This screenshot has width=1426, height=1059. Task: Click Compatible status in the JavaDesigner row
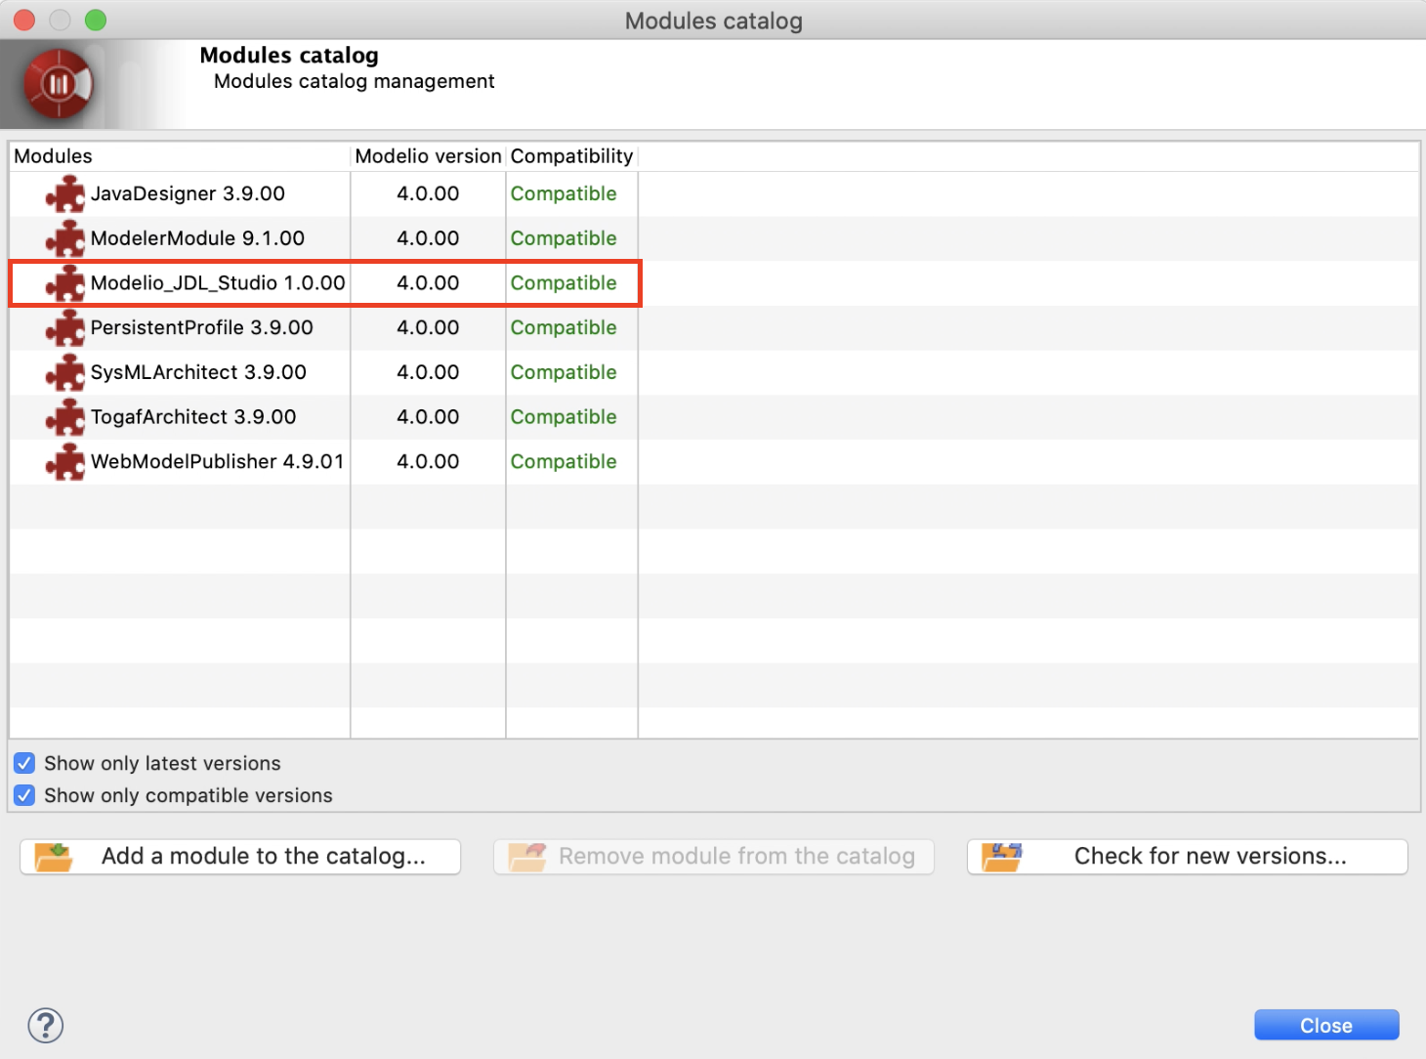pos(564,193)
